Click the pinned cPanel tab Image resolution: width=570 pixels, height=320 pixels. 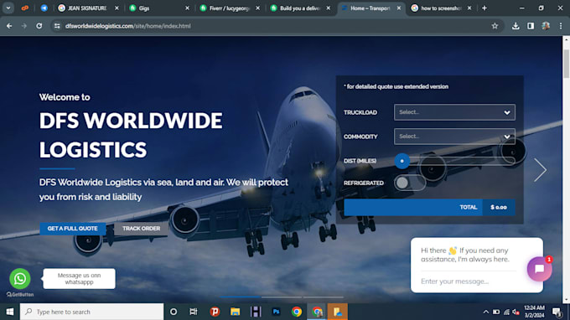[x=24, y=8]
